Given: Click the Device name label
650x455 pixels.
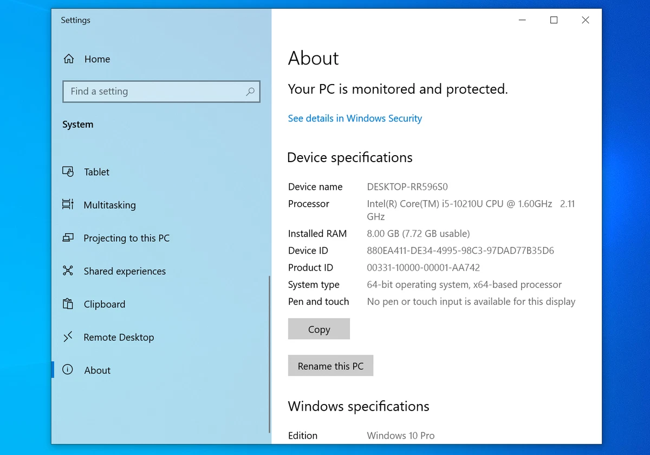Looking at the screenshot, I should [x=315, y=187].
